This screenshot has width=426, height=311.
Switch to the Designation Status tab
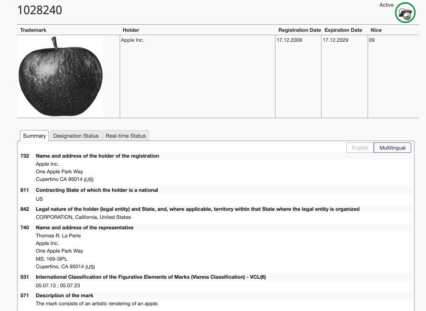[76, 136]
